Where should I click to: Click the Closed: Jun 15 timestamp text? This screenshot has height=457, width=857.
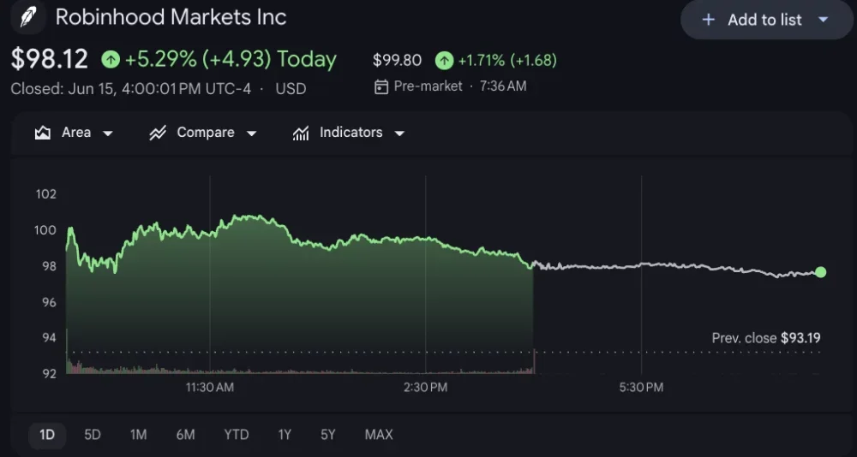[x=130, y=89]
